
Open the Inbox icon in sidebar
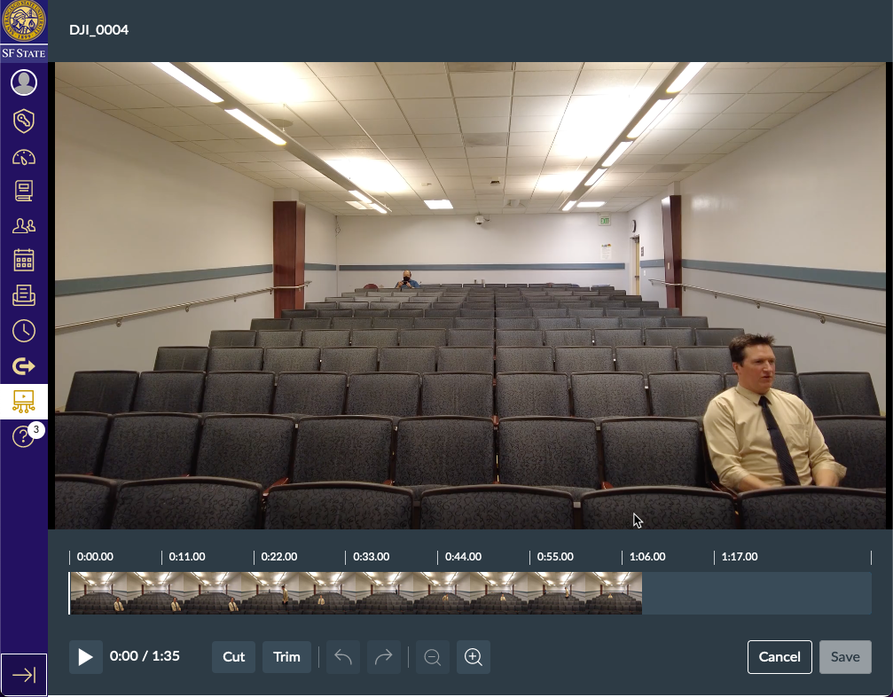click(x=24, y=295)
